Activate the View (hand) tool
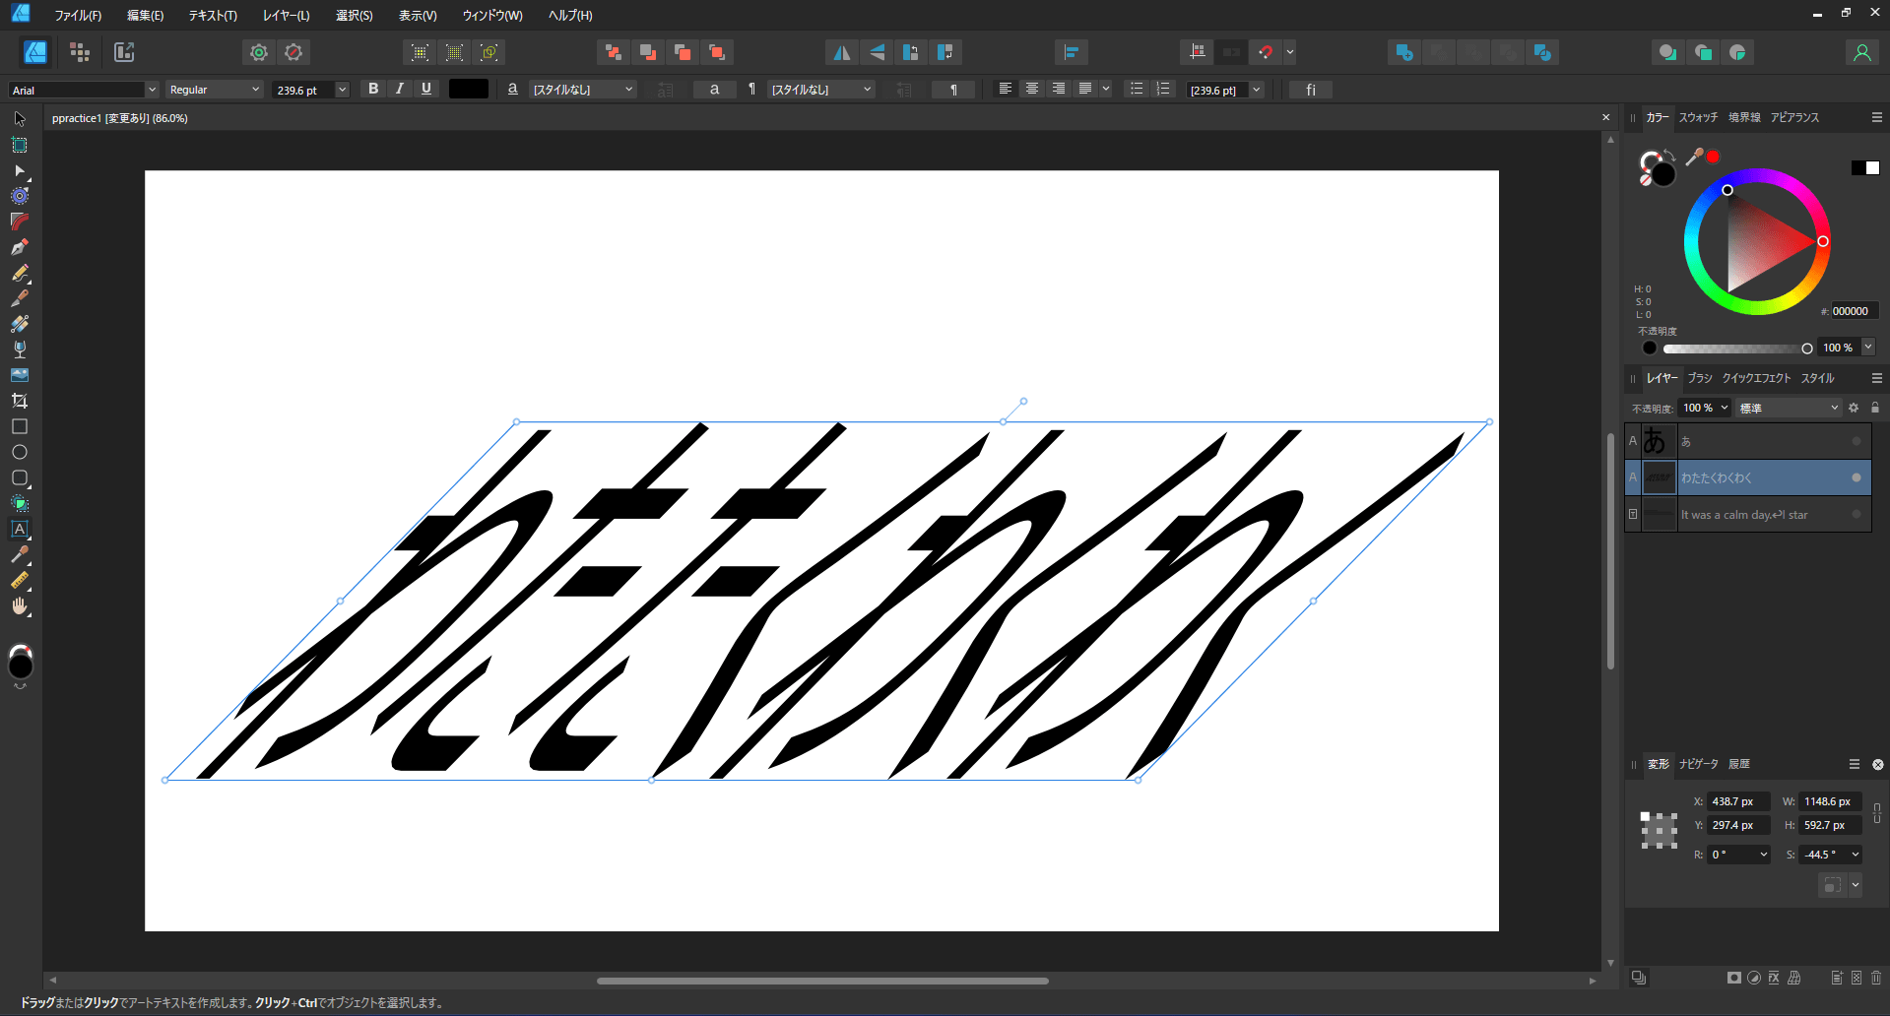This screenshot has height=1016, width=1890. coord(20,607)
